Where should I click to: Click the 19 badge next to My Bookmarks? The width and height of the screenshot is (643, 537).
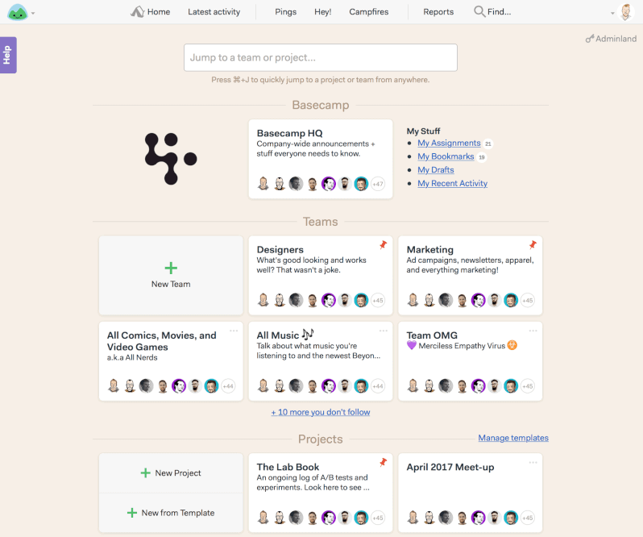tap(482, 157)
